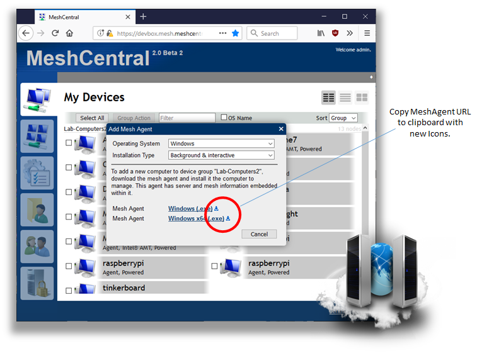Viewport: 477px width, 363px height.
Task: Click the browser address bar URL
Action: pos(159,33)
